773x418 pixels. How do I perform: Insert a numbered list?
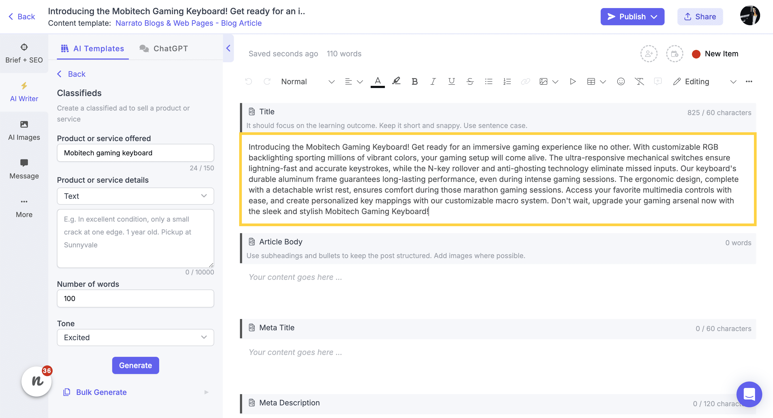click(507, 82)
